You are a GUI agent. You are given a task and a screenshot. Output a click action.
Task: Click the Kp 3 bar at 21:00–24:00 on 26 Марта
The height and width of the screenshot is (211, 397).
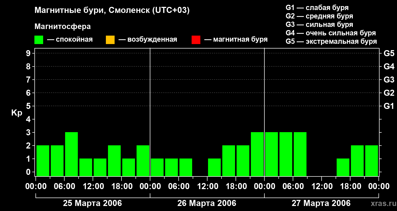tap(257, 154)
